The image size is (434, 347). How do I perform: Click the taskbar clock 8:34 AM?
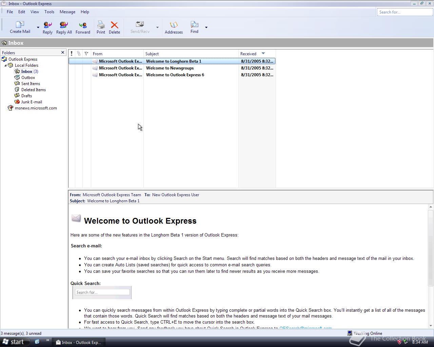tap(420, 342)
